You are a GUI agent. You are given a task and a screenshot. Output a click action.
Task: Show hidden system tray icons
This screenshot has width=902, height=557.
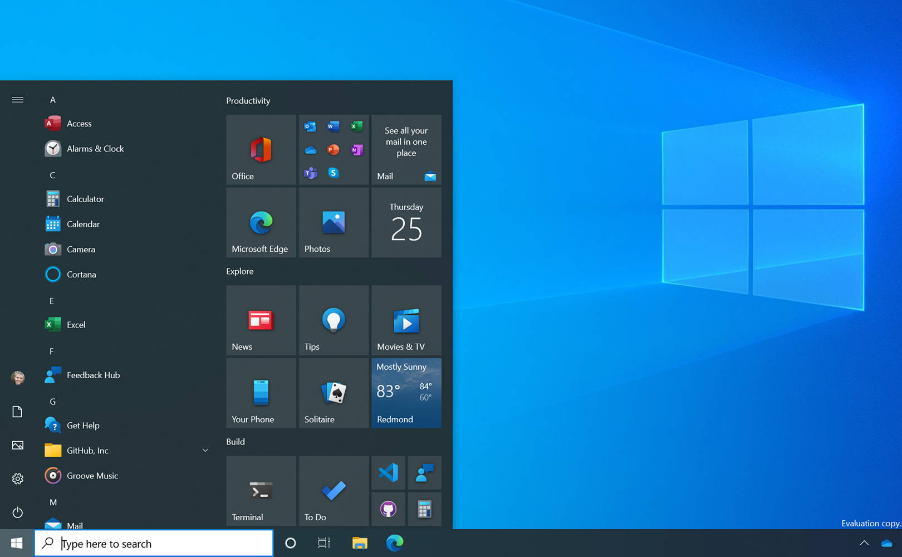(864, 543)
